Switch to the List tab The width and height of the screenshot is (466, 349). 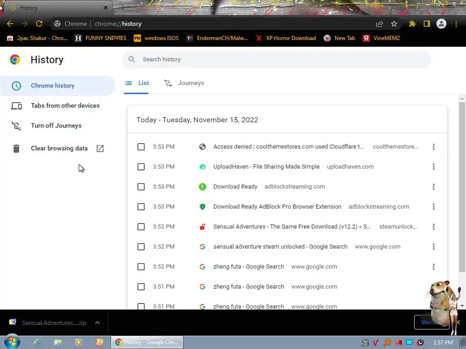(137, 83)
